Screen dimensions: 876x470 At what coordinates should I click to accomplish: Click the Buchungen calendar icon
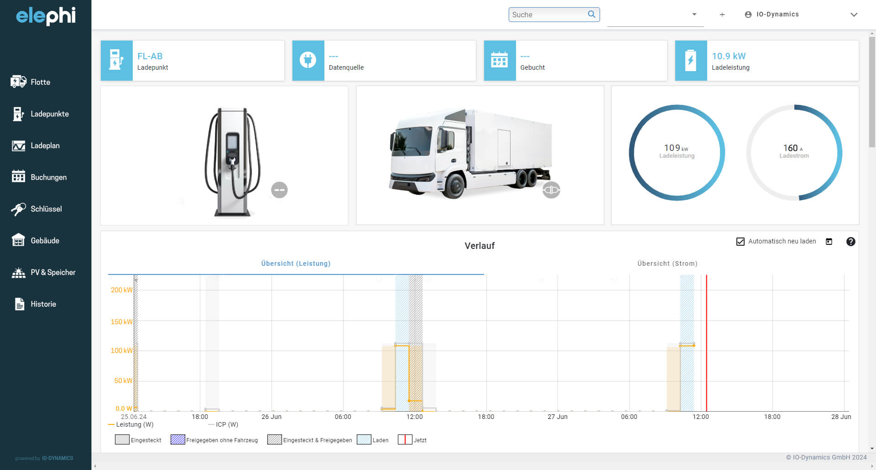click(x=18, y=177)
